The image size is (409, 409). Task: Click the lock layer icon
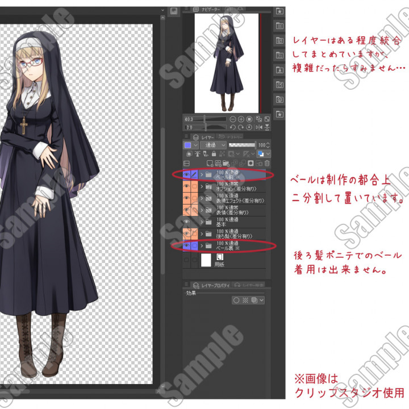pyautogui.click(x=213, y=154)
